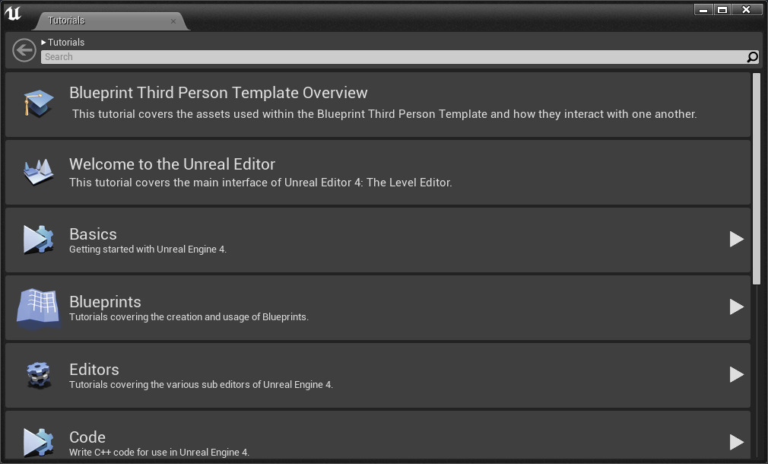
Task: Click the vertical scrollbar thumb
Action: tap(757, 178)
